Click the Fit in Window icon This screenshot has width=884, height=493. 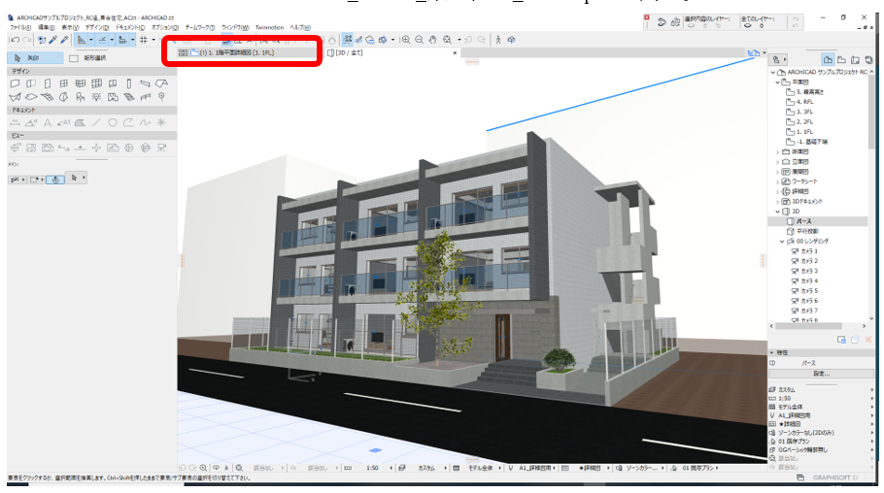(447, 40)
